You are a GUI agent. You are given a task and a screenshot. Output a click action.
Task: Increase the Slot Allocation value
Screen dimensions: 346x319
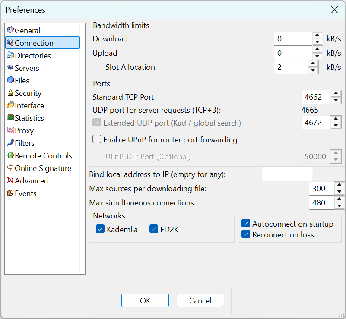pos(313,63)
